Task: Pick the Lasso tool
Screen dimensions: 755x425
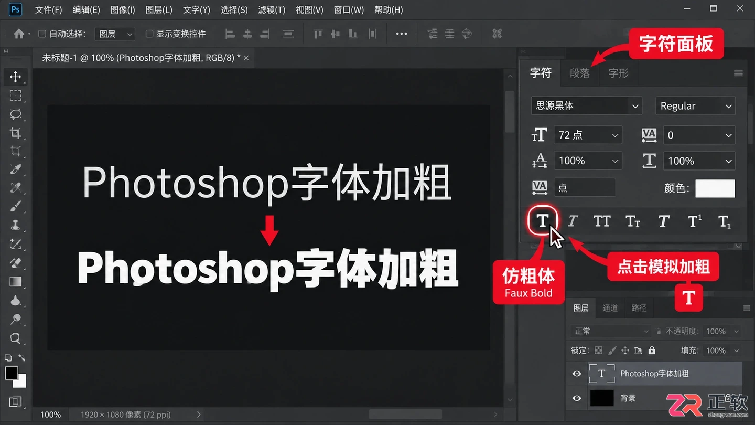Action: pyautogui.click(x=15, y=114)
